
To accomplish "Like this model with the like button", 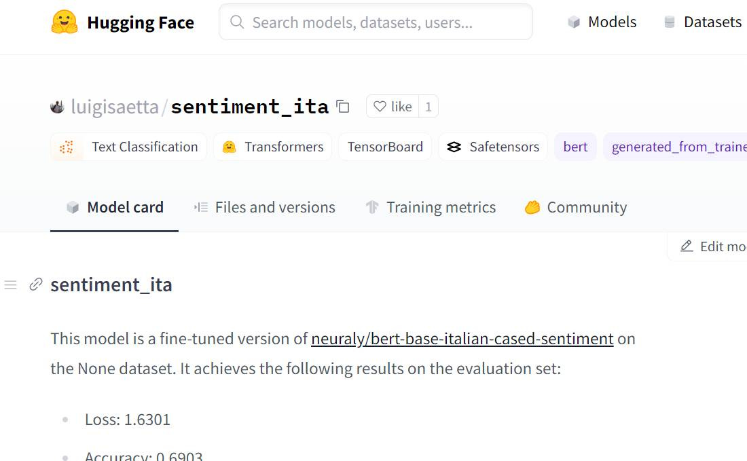I will pos(393,107).
